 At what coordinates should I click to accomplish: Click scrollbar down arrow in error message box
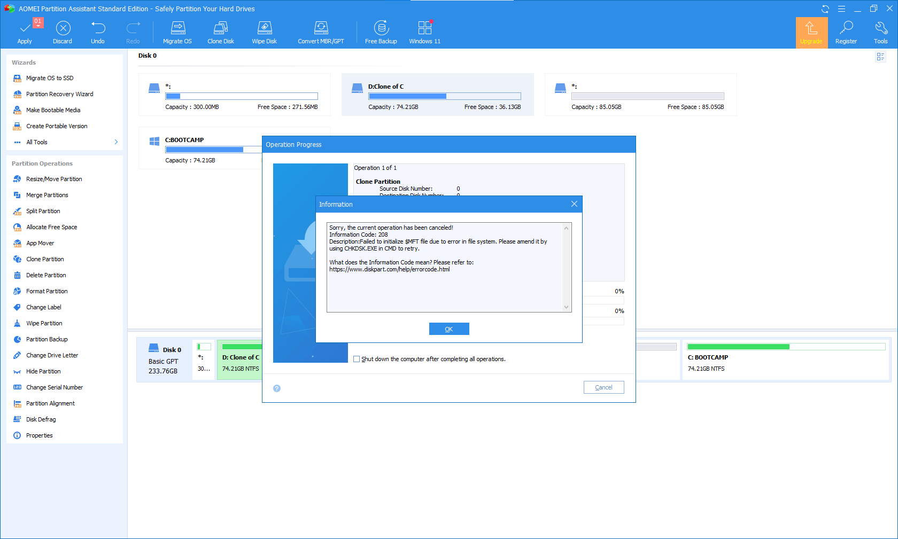click(567, 307)
